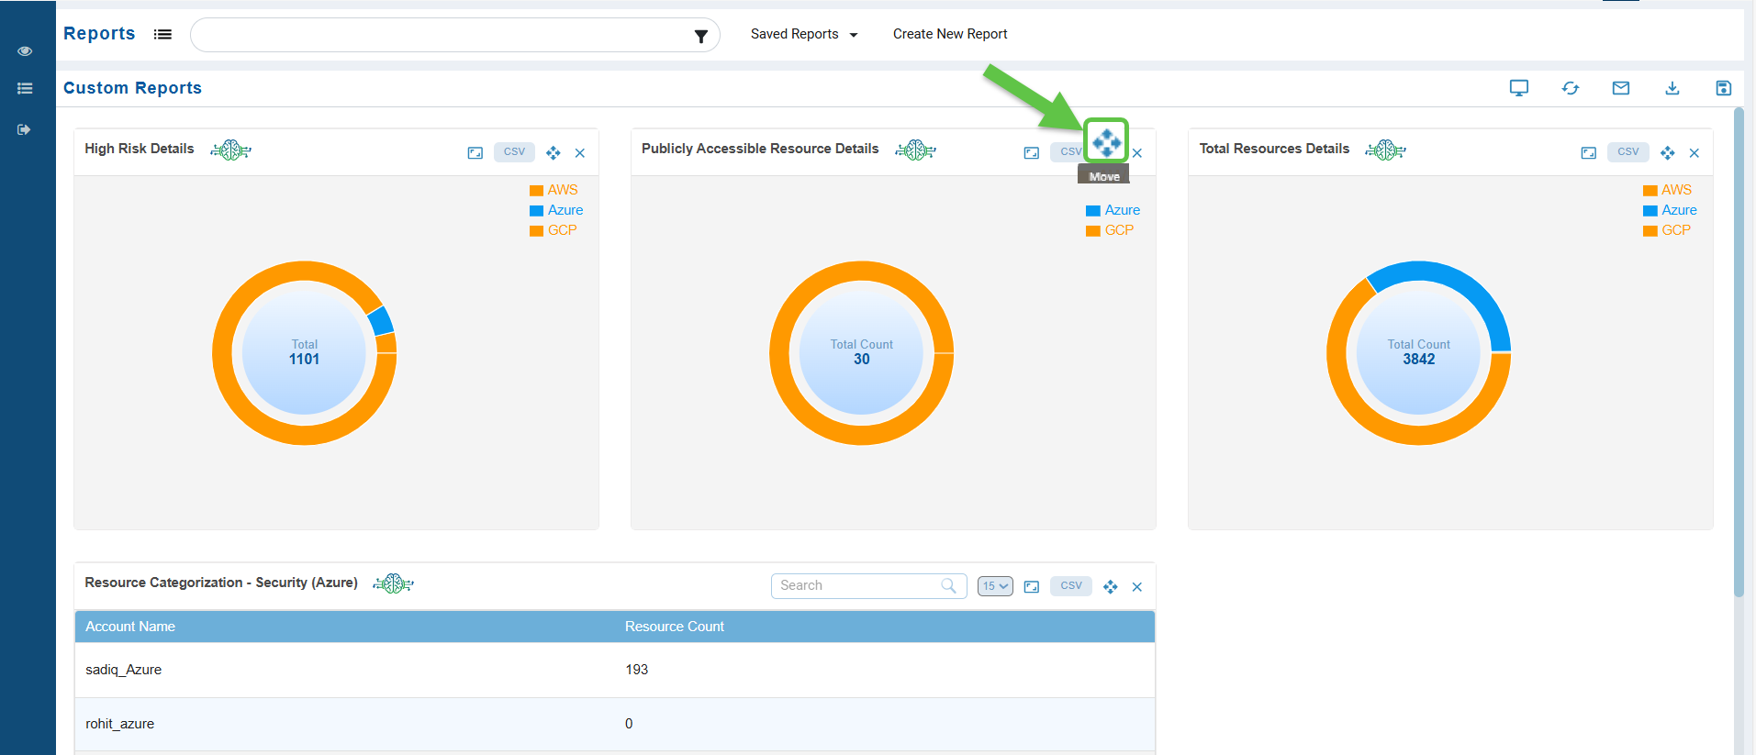
Task: Click the Move icon on Publicly Accessible Resource Details
Action: [1106, 142]
